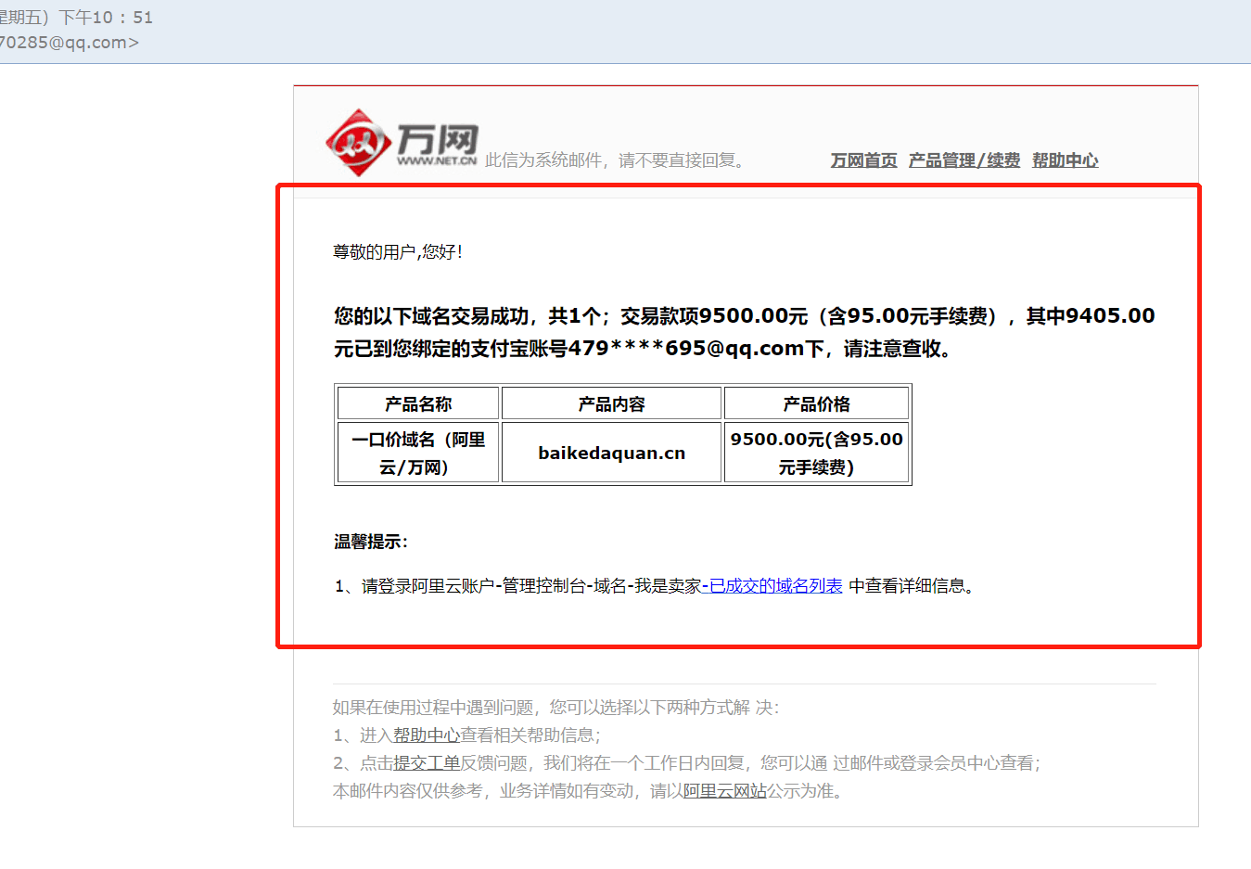Viewport: 1251px width, 869px height.
Task: Open 阿里云网站 link
Action: [x=725, y=791]
